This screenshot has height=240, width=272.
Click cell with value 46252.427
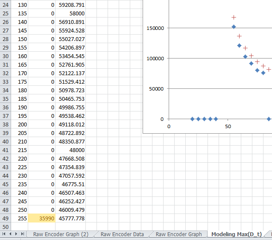pyautogui.click(x=70, y=201)
